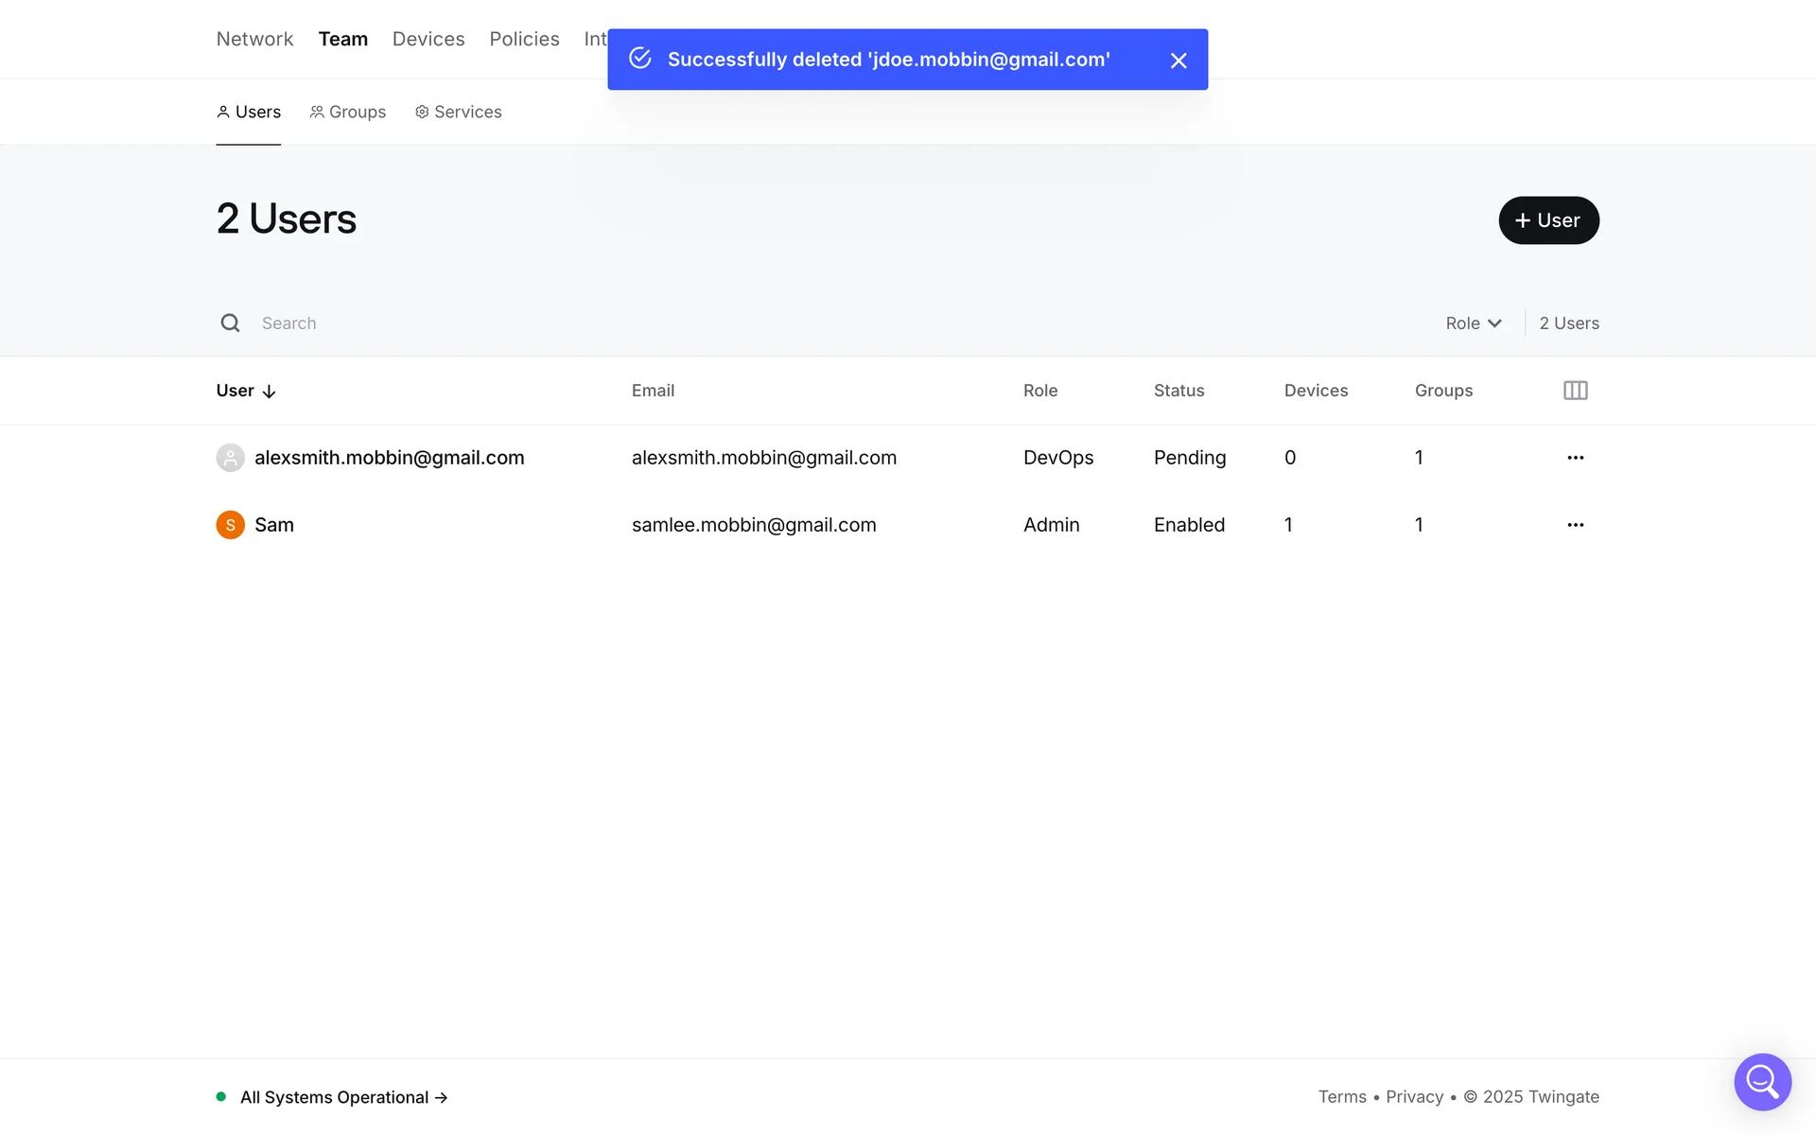
Task: Open the Privacy link in footer
Action: click(x=1414, y=1097)
